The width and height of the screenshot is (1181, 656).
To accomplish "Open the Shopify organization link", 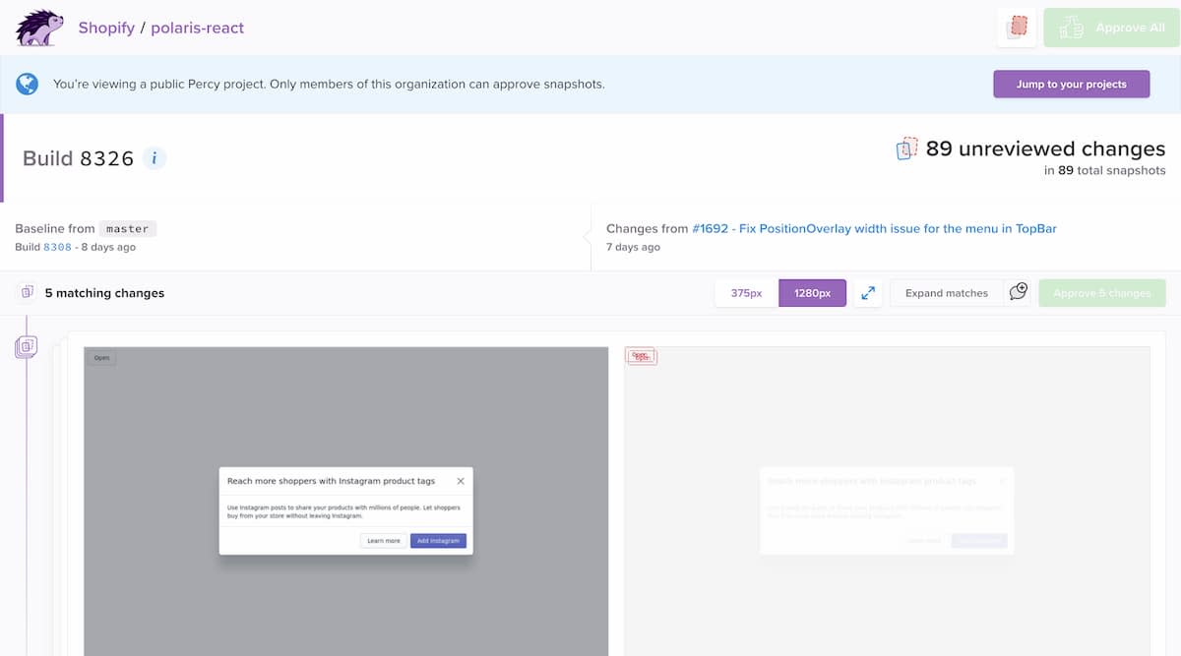I will tap(106, 28).
